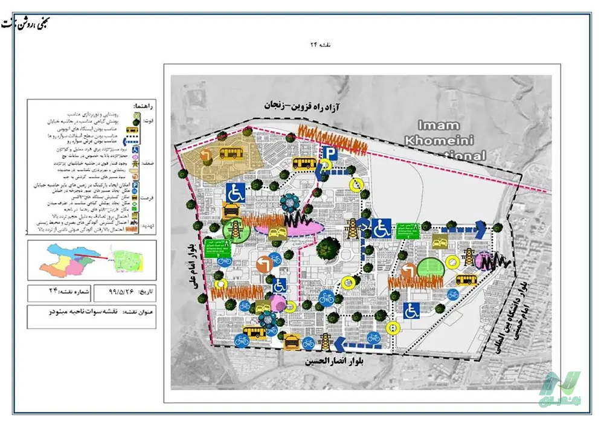Click the large tree icon in the map center
This screenshot has height=427, width=604.
click(328, 249)
